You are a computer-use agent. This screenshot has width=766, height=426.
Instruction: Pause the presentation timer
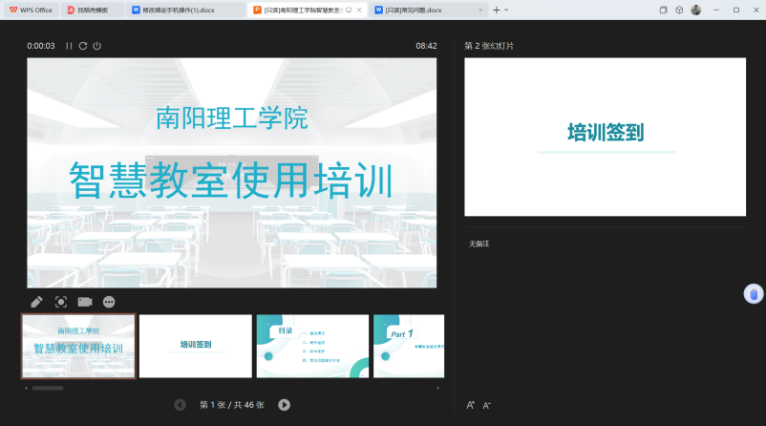click(69, 46)
